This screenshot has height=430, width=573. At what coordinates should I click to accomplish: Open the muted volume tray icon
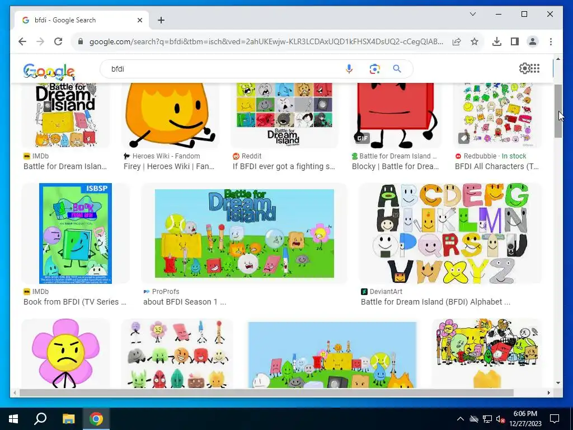500,419
